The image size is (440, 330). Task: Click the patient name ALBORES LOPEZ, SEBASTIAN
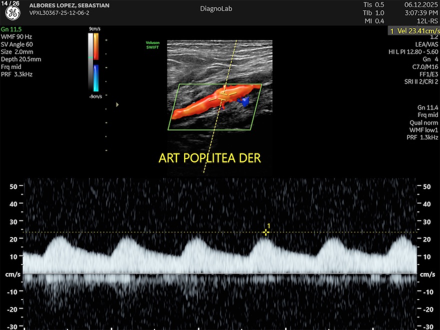[x=69, y=5]
